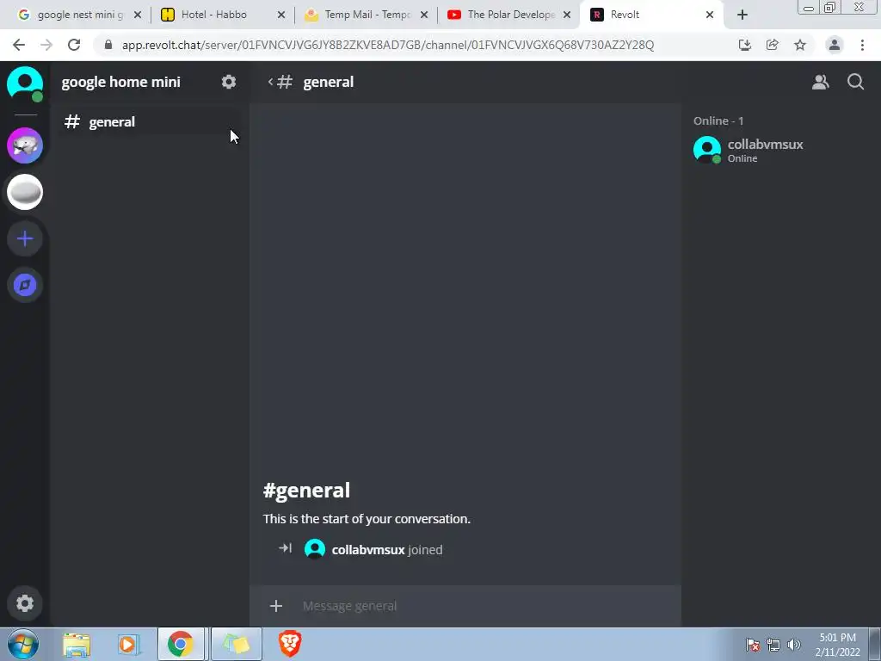
Task: Click collabvmsux name in joined message
Action: point(368,550)
